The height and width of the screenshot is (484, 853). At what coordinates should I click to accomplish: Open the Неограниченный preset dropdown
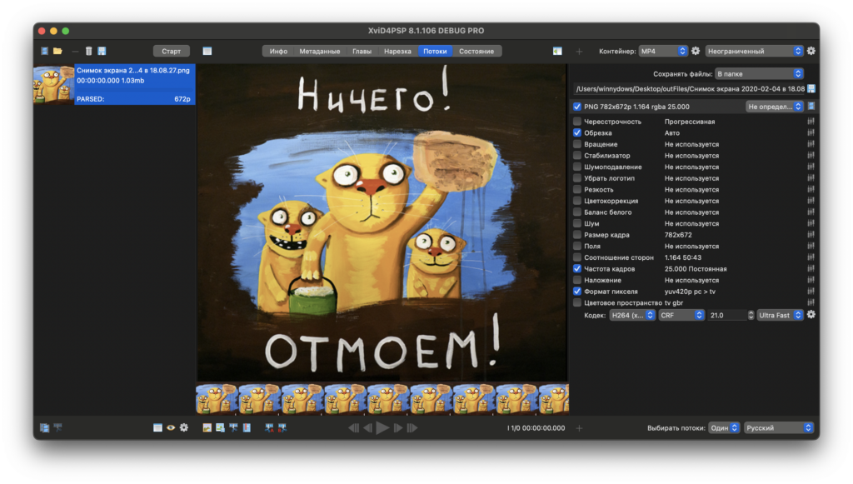click(754, 51)
